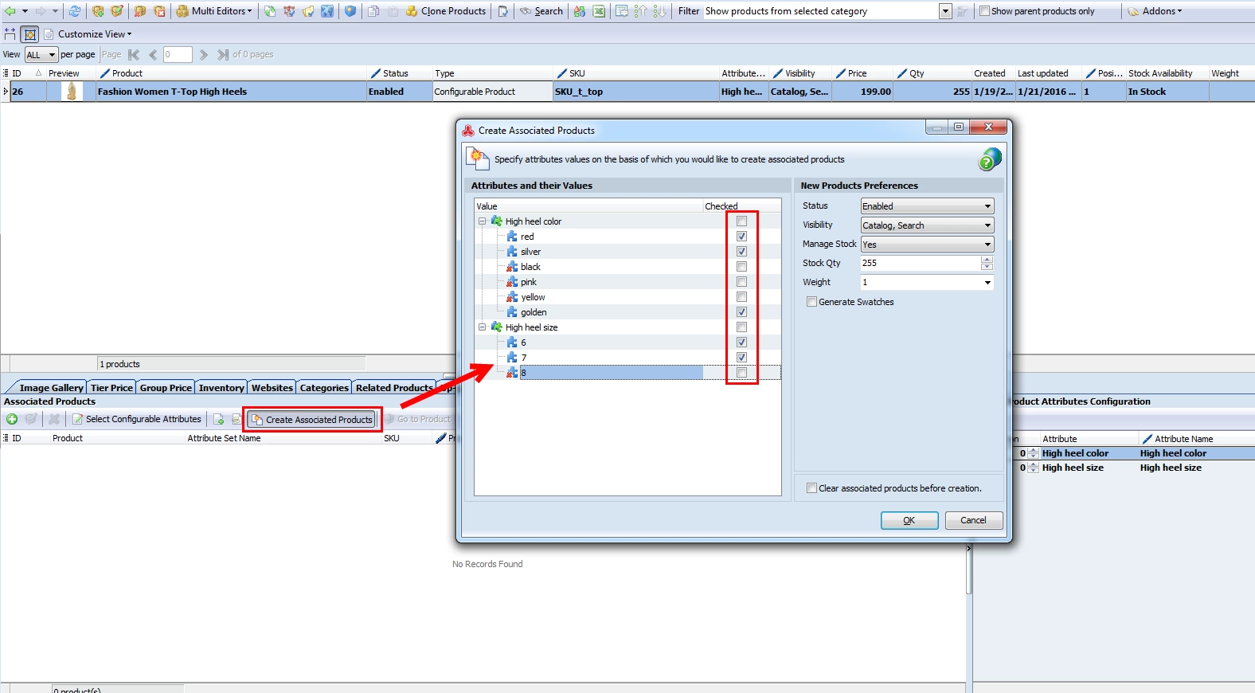Open the Visibility dropdown in preferences
1255x693 pixels.
(927, 225)
